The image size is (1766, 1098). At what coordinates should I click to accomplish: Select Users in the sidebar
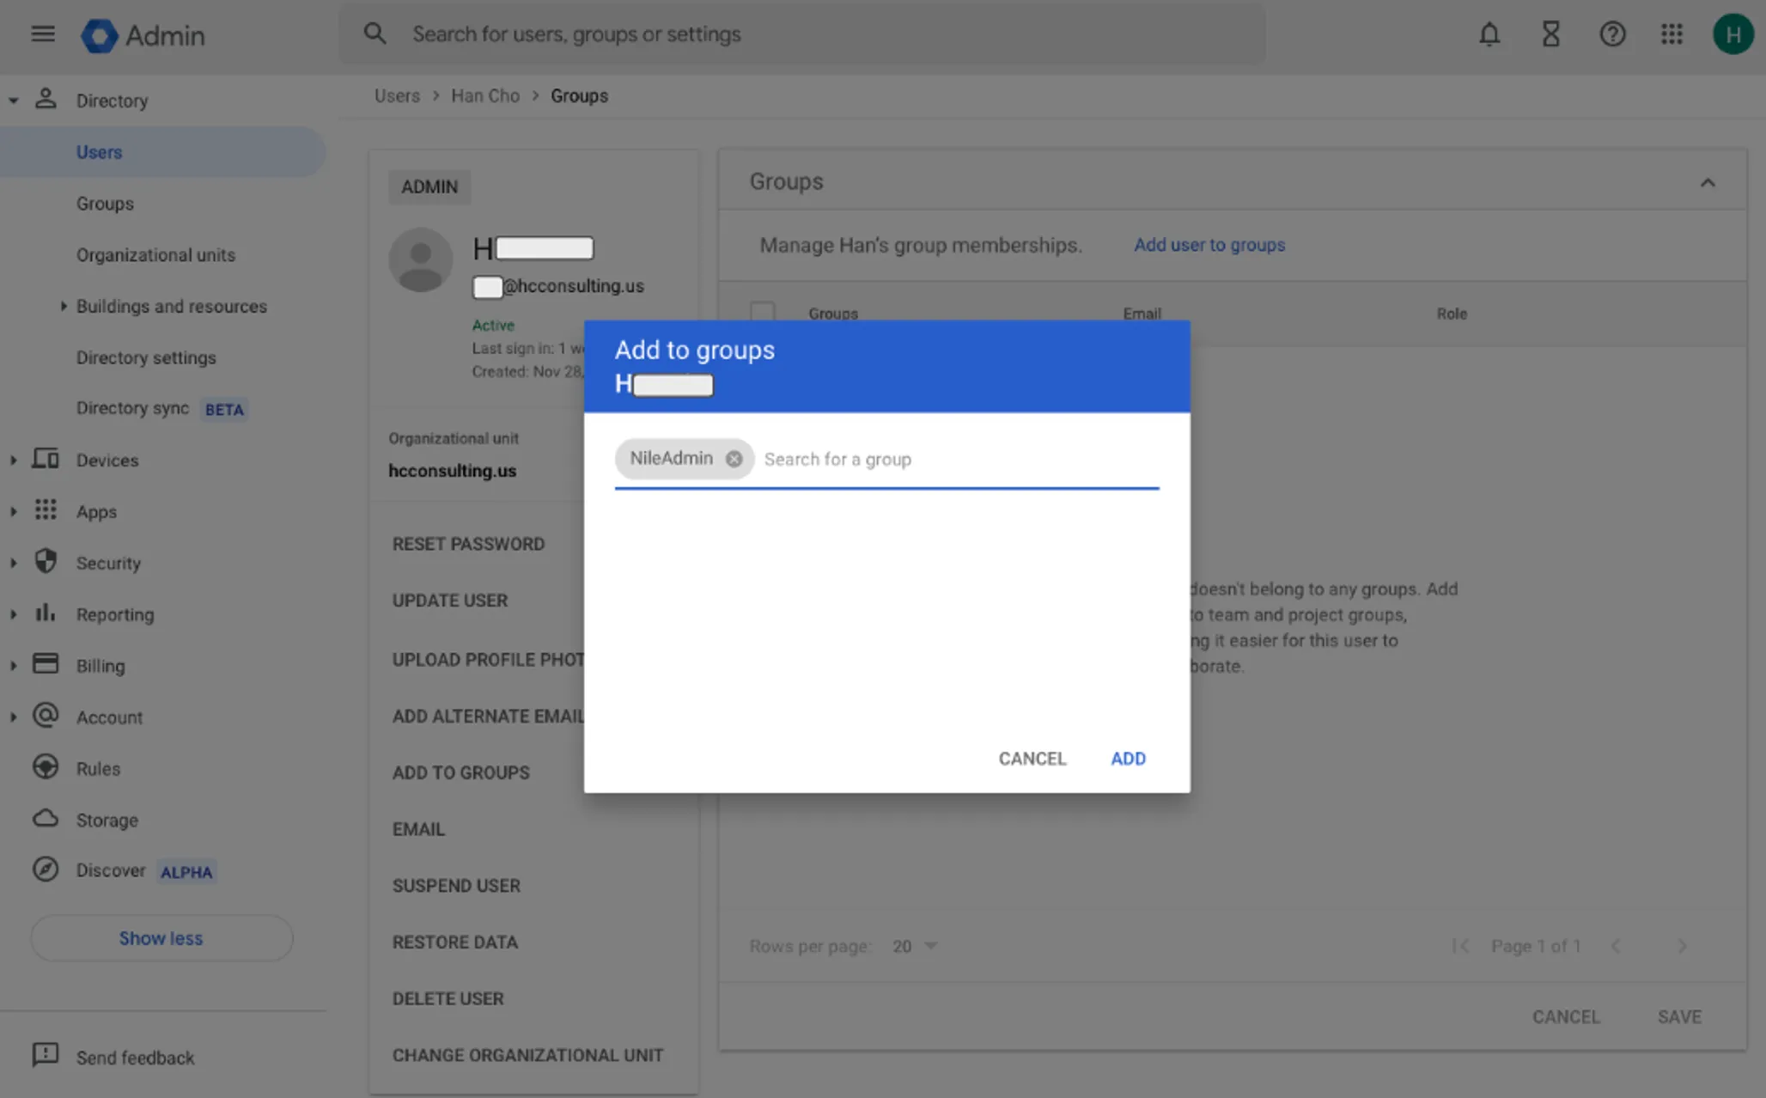click(163, 152)
